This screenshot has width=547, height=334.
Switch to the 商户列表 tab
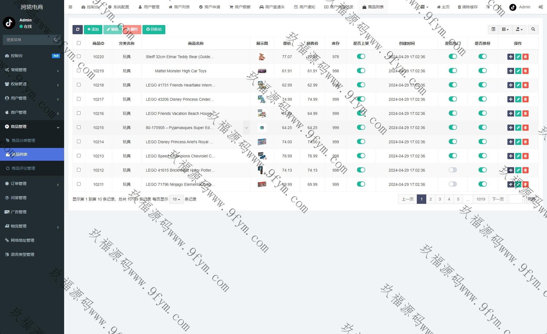point(179,7)
